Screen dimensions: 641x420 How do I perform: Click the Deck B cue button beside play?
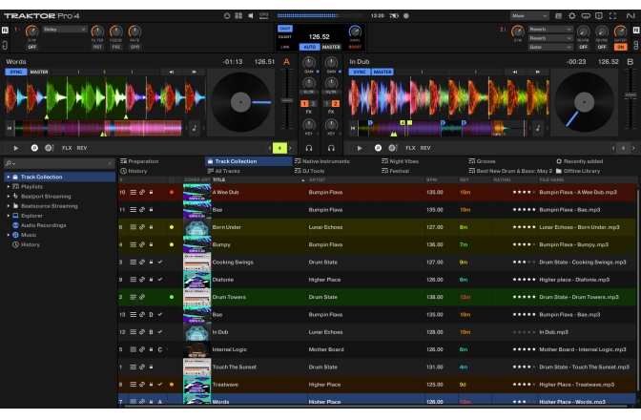[x=378, y=148]
